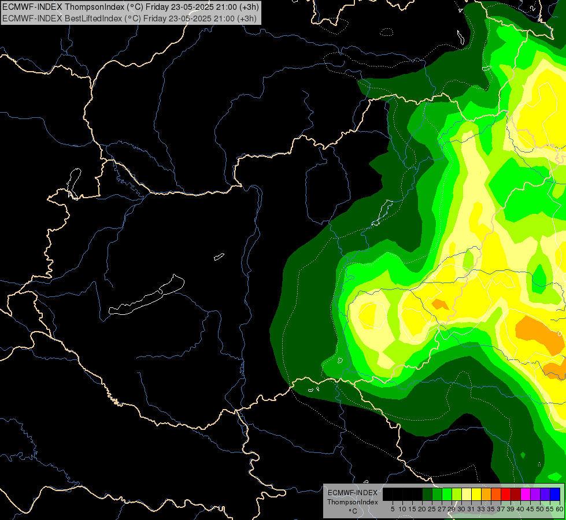This screenshot has width=566, height=520.
Task: Select the dark red 39–40 legend swatch
Action: [x=516, y=494]
